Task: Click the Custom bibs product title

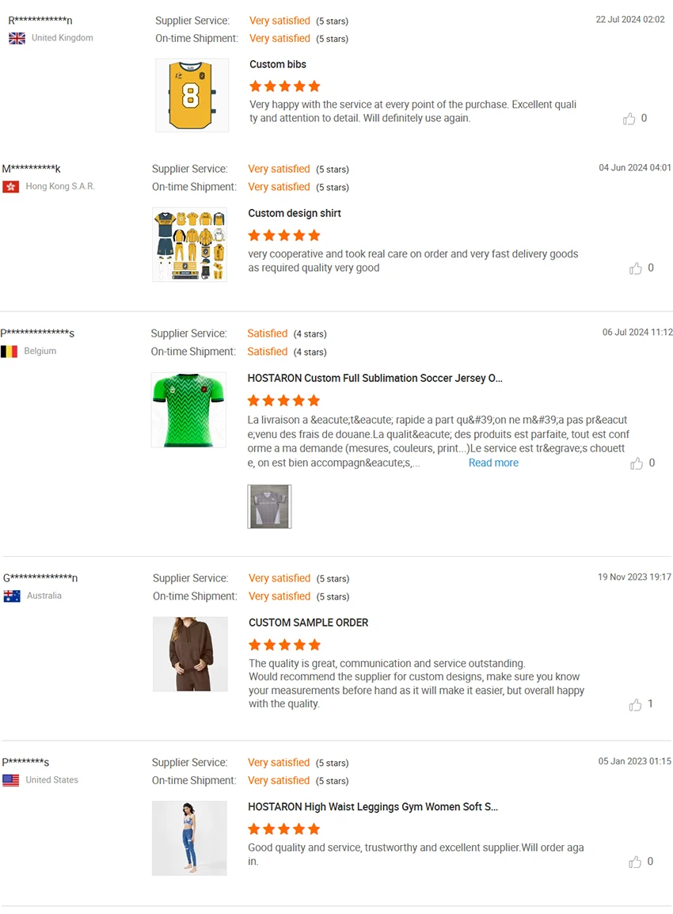Action: pos(278,65)
